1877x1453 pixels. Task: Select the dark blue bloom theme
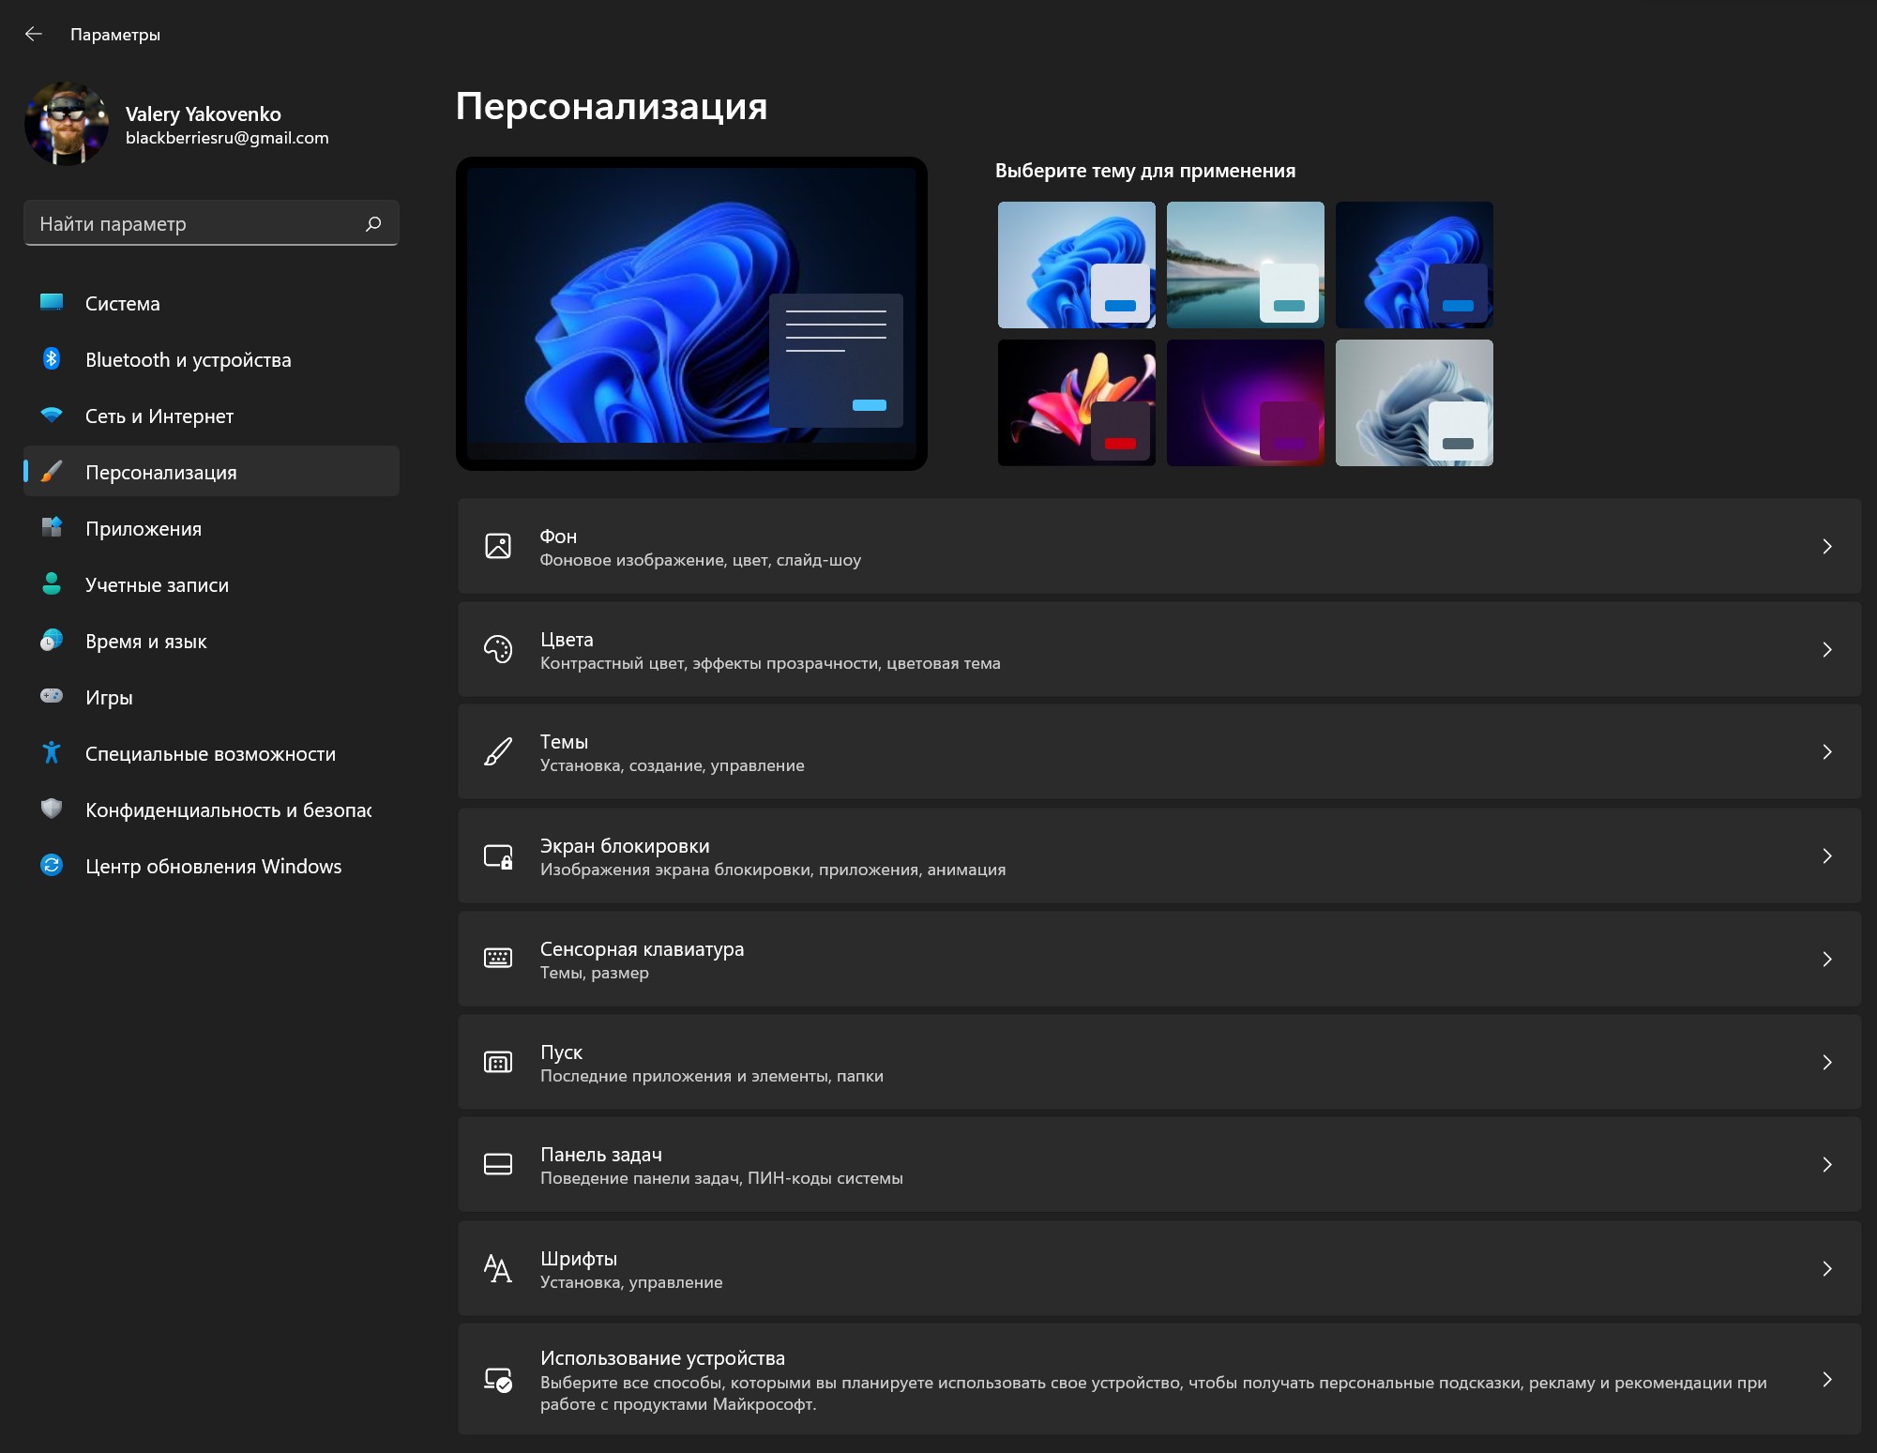(1415, 265)
